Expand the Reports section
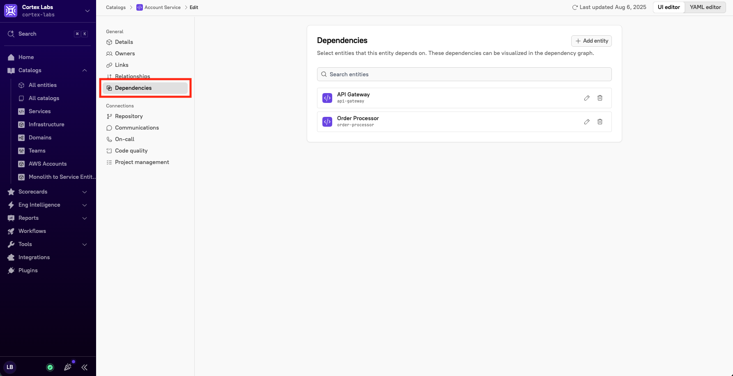Screen dimensions: 733x376 pos(85,218)
